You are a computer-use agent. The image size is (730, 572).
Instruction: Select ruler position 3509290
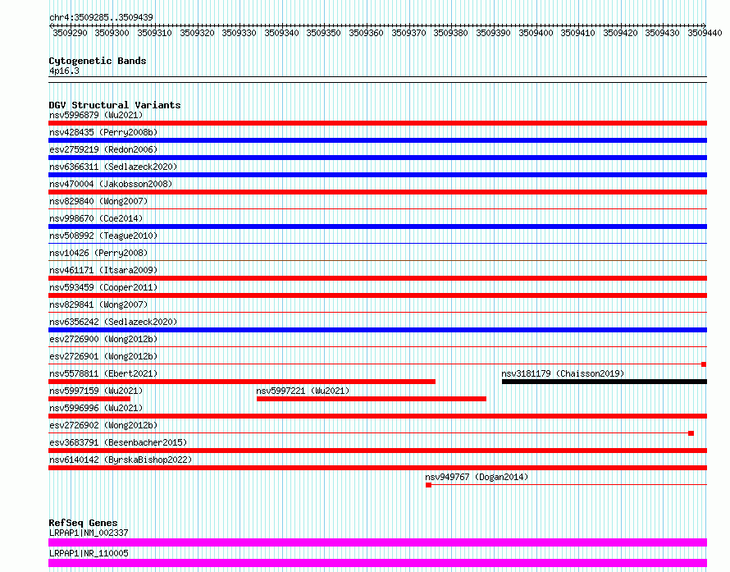pyautogui.click(x=70, y=33)
